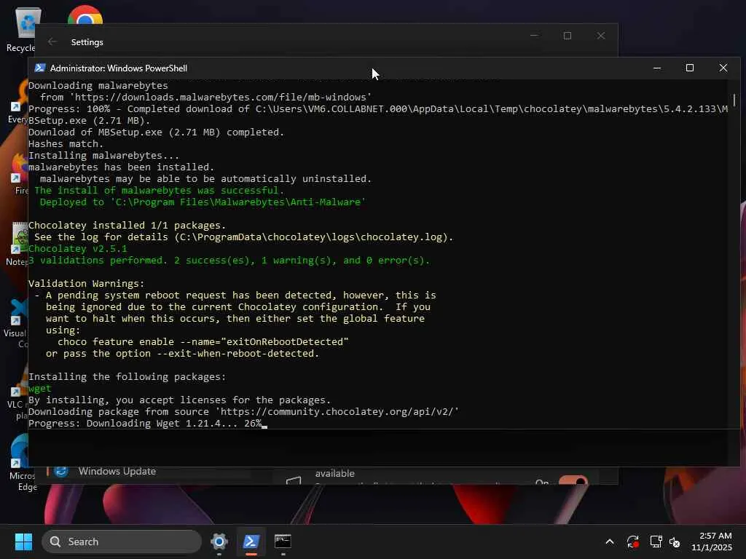Click the 'Hashes match.' output line
Image resolution: width=746 pixels, height=559 pixels.
click(x=66, y=143)
